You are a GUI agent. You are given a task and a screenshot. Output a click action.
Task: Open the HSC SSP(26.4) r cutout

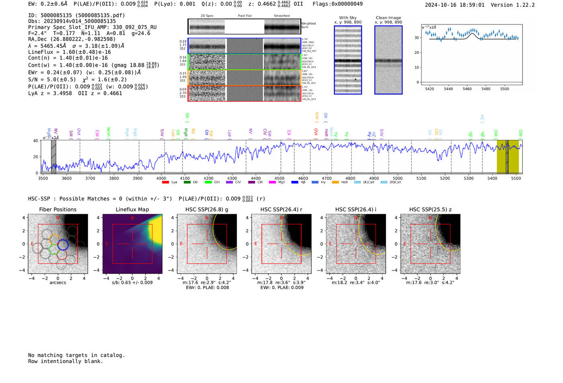[x=281, y=244]
